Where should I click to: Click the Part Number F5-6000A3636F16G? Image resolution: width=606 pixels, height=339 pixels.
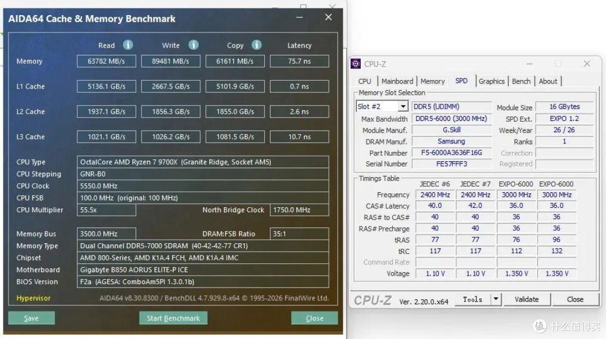click(451, 152)
